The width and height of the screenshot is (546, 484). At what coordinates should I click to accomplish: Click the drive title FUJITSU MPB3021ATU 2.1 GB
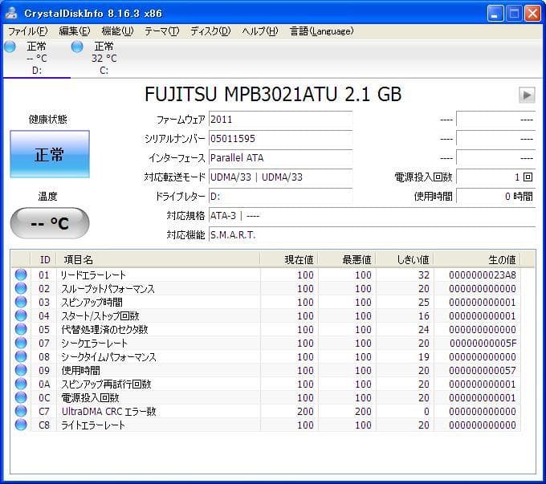pos(273,95)
